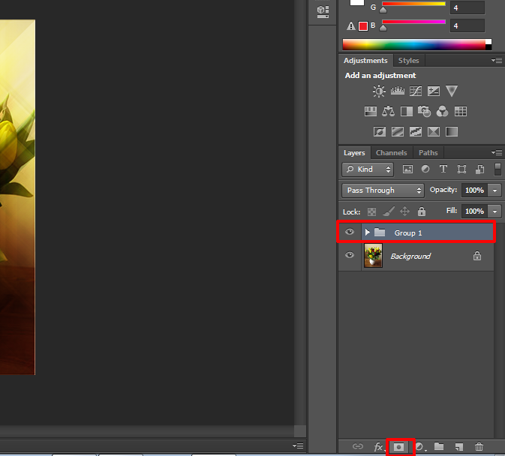Toggle filter for pixel layers
This screenshot has width=505, height=456.
407,169
